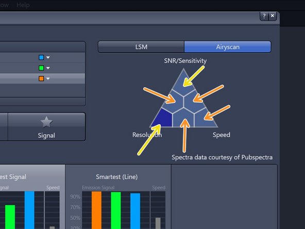This screenshot has width=305, height=229.
Task: Click the orange color swatch
Action: 41,78
